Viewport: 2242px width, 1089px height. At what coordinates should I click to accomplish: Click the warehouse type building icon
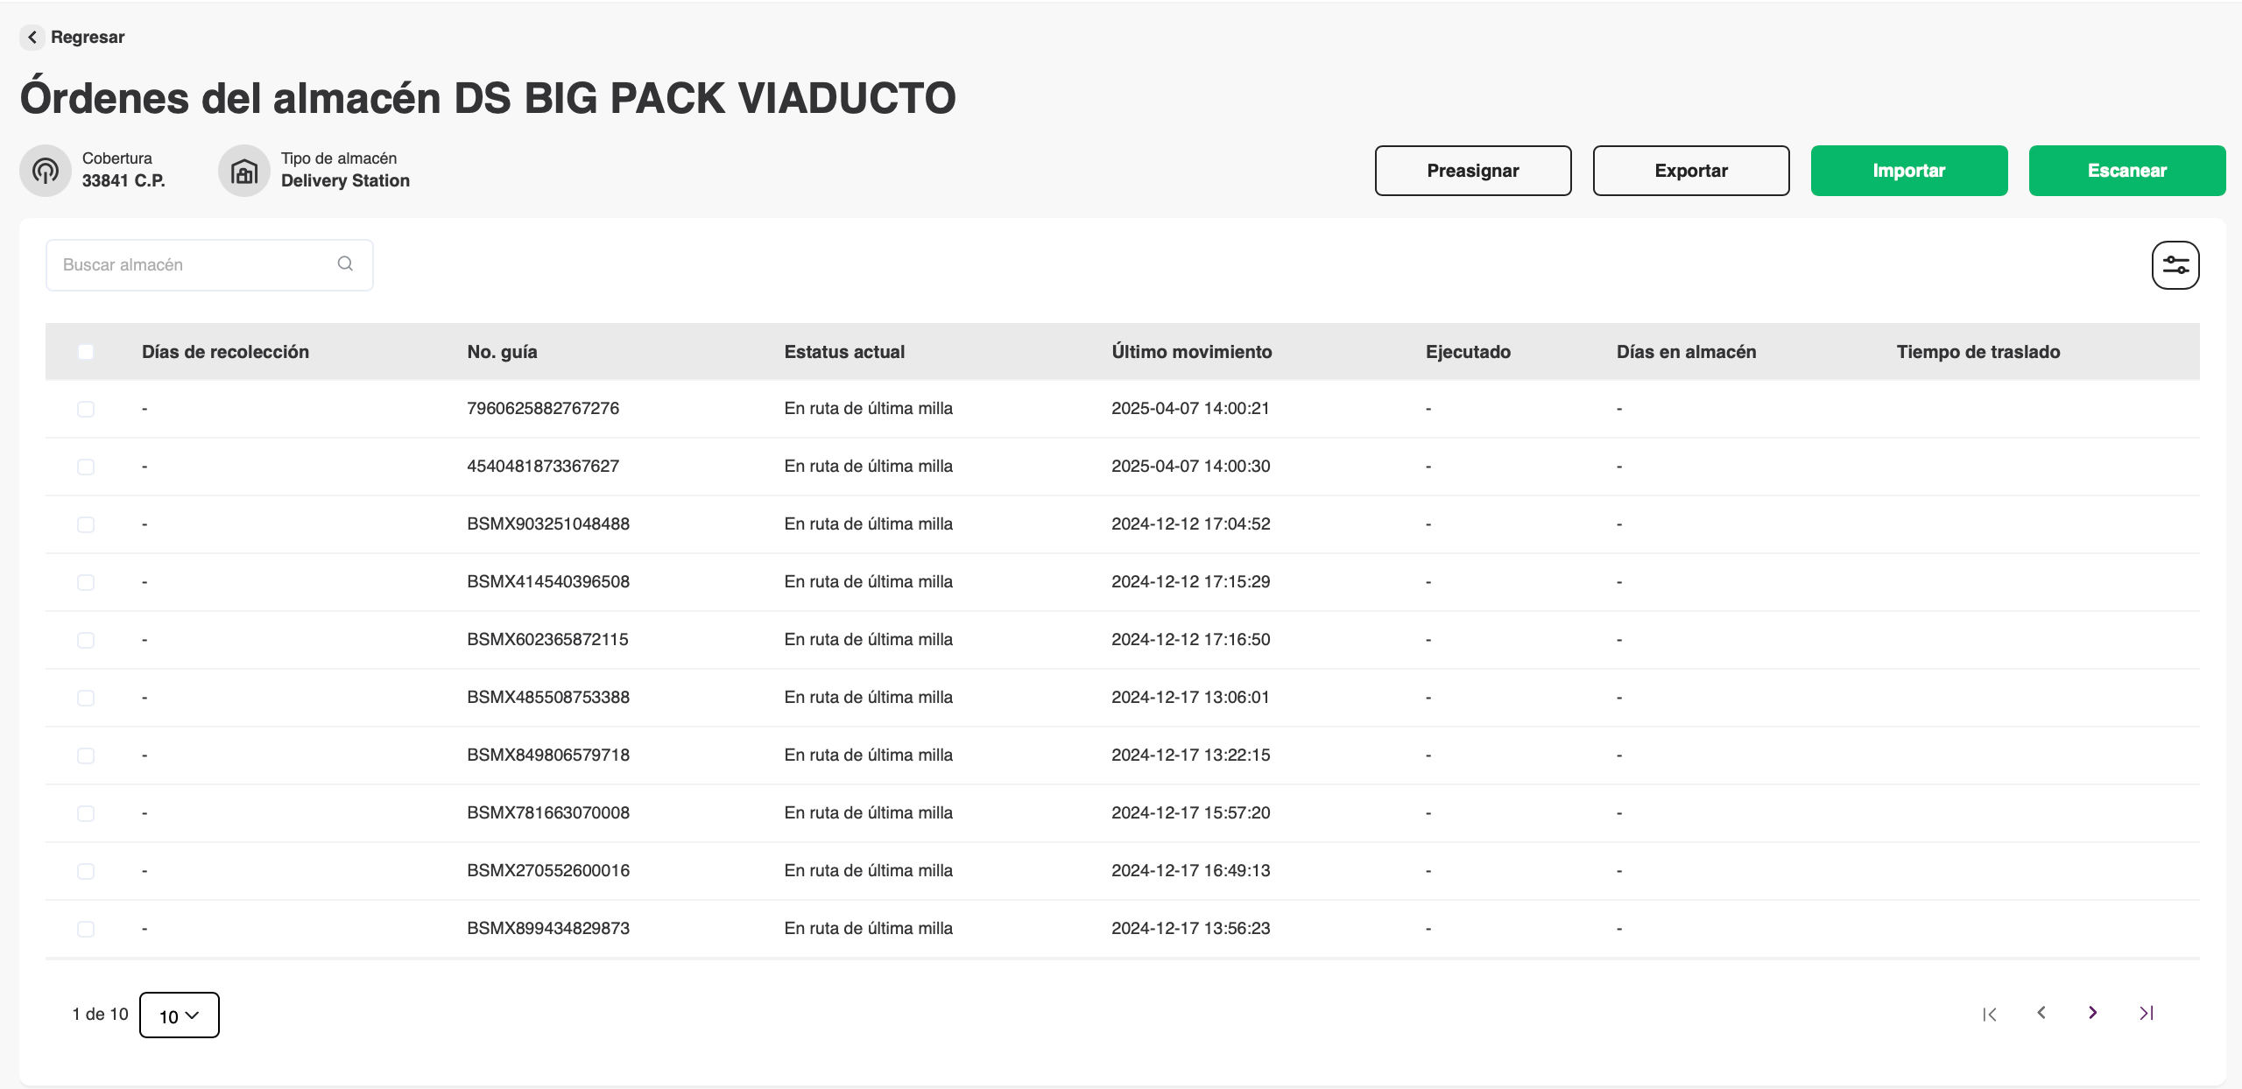[x=244, y=171]
